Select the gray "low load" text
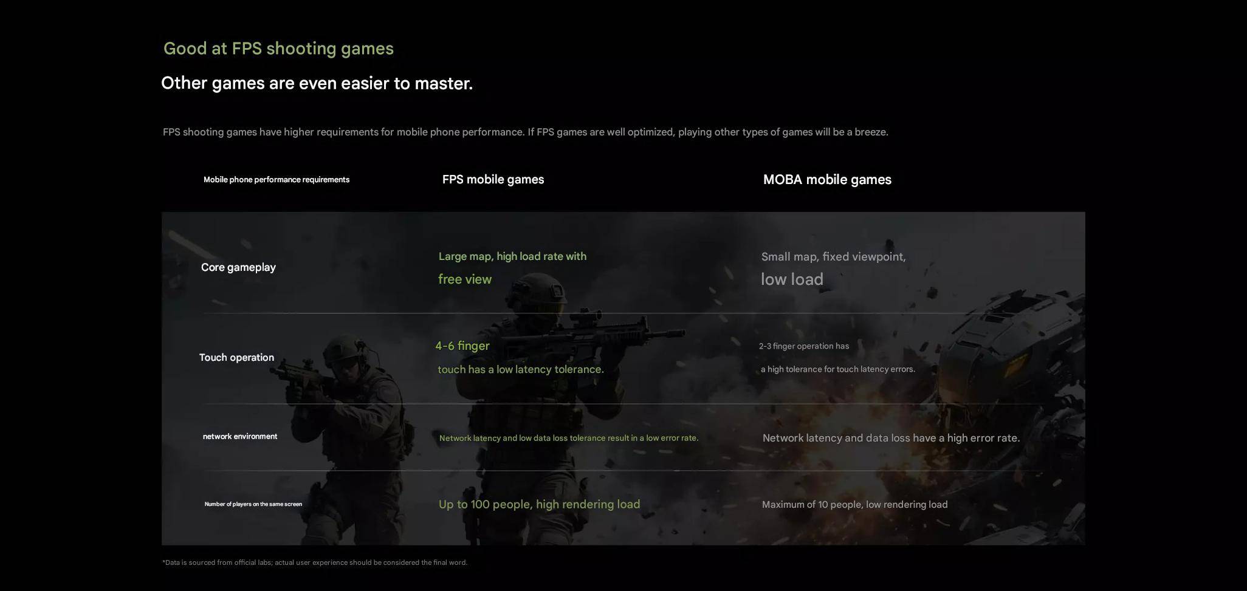Image resolution: width=1247 pixels, height=591 pixels. tap(792, 279)
